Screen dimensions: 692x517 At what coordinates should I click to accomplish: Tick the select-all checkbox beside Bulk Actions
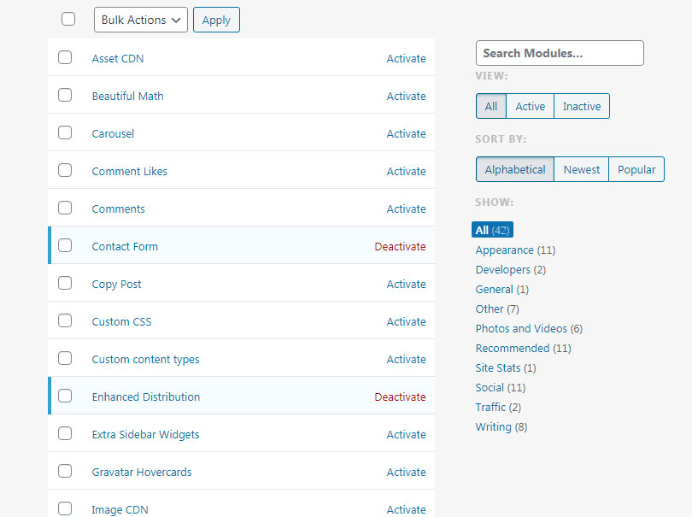(x=68, y=19)
